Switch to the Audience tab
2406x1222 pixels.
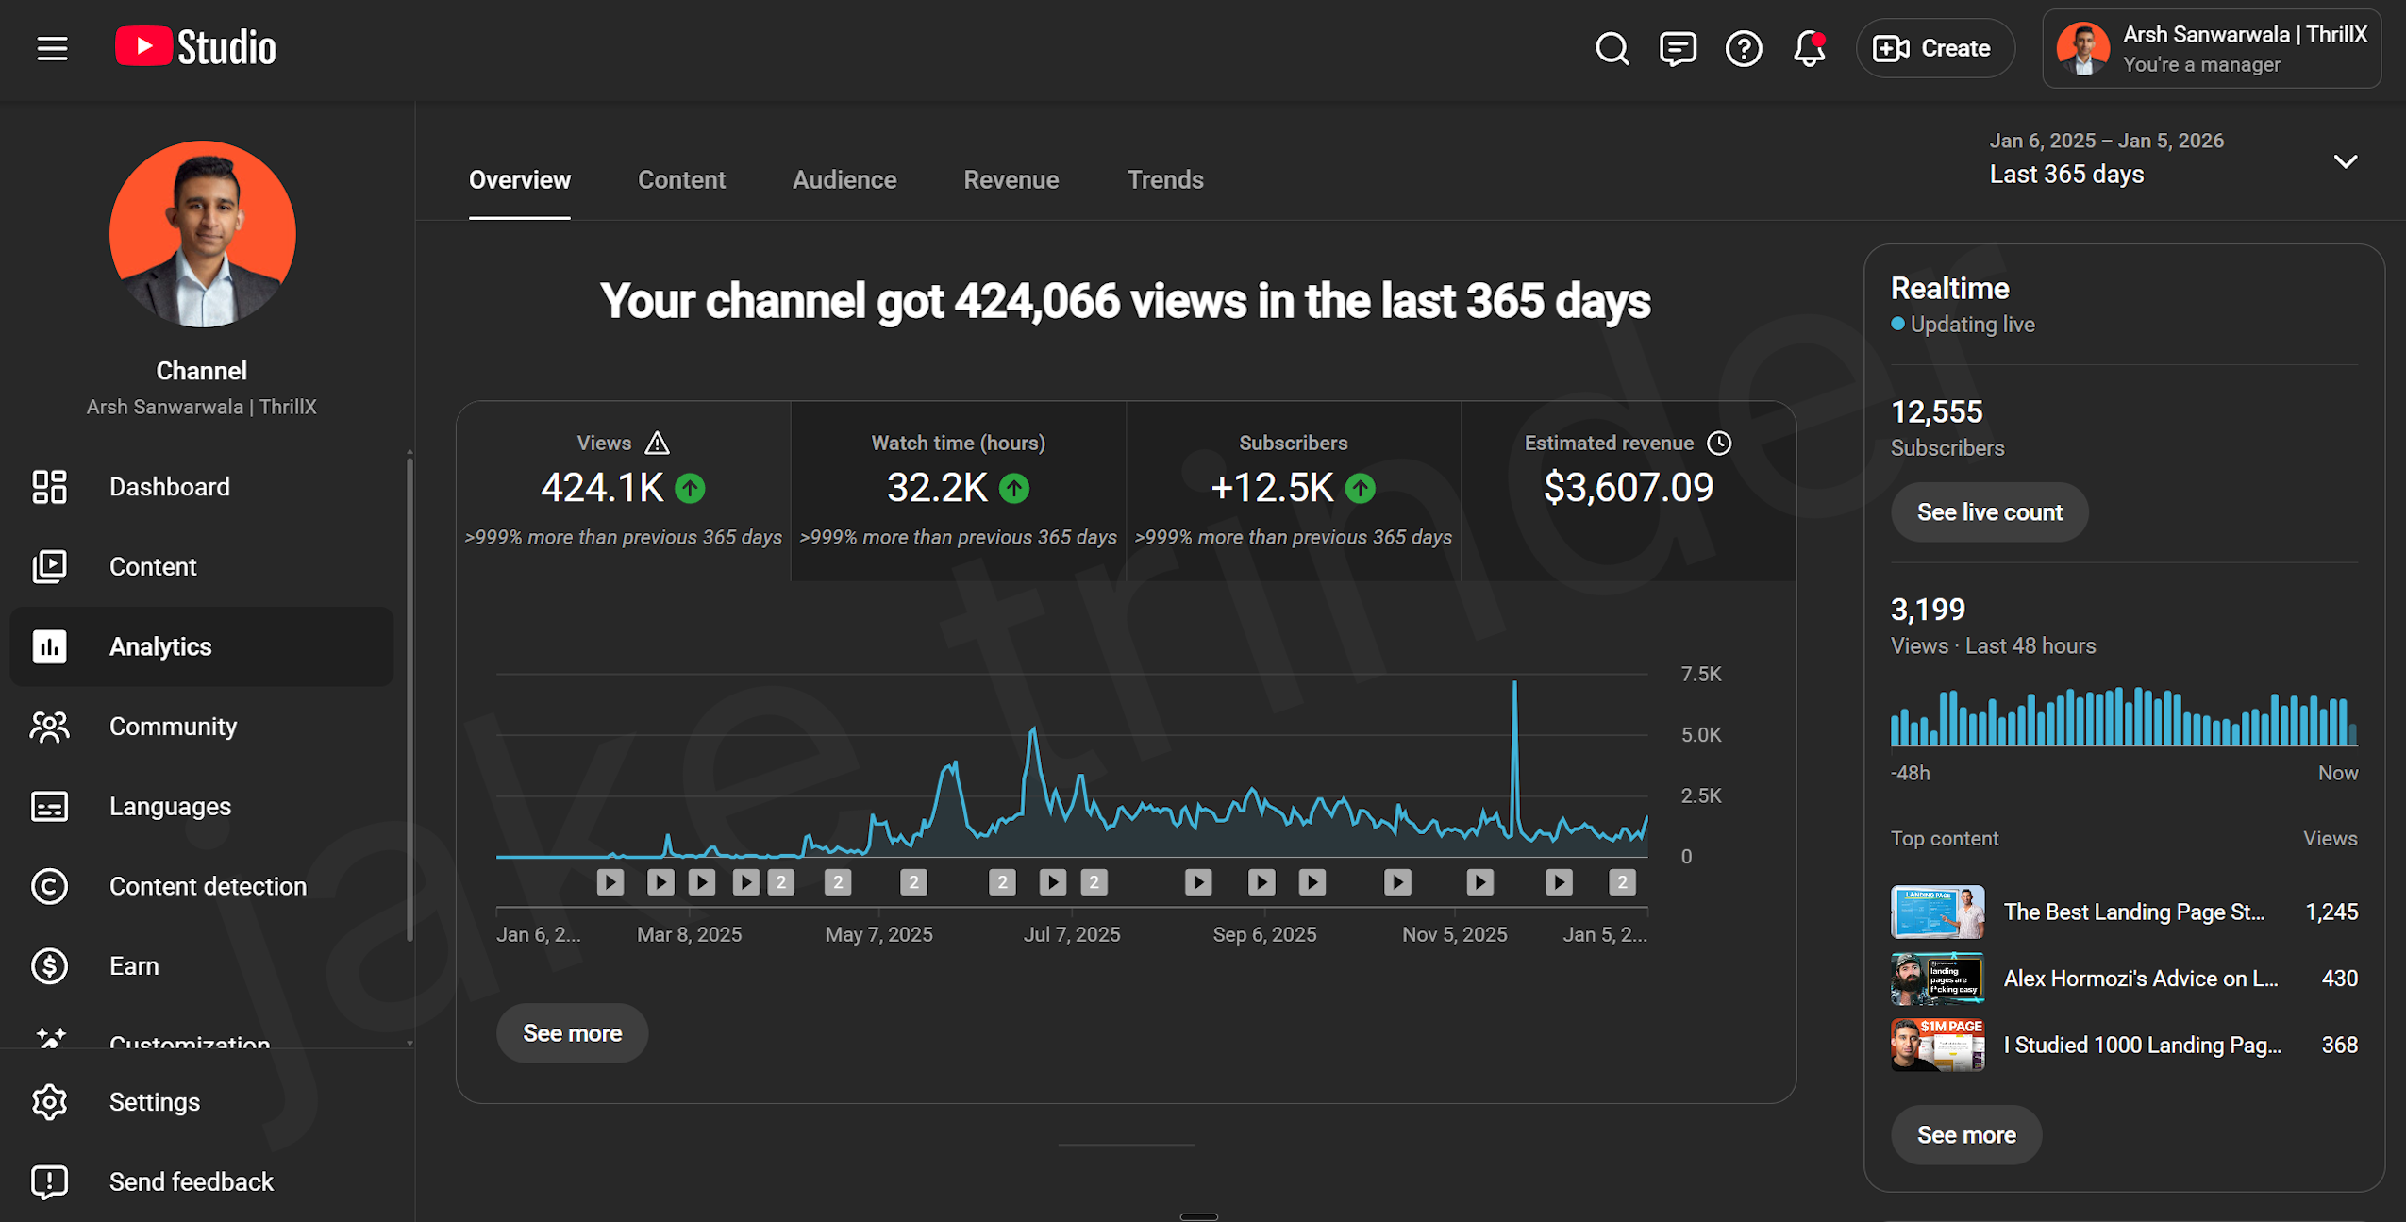point(844,179)
